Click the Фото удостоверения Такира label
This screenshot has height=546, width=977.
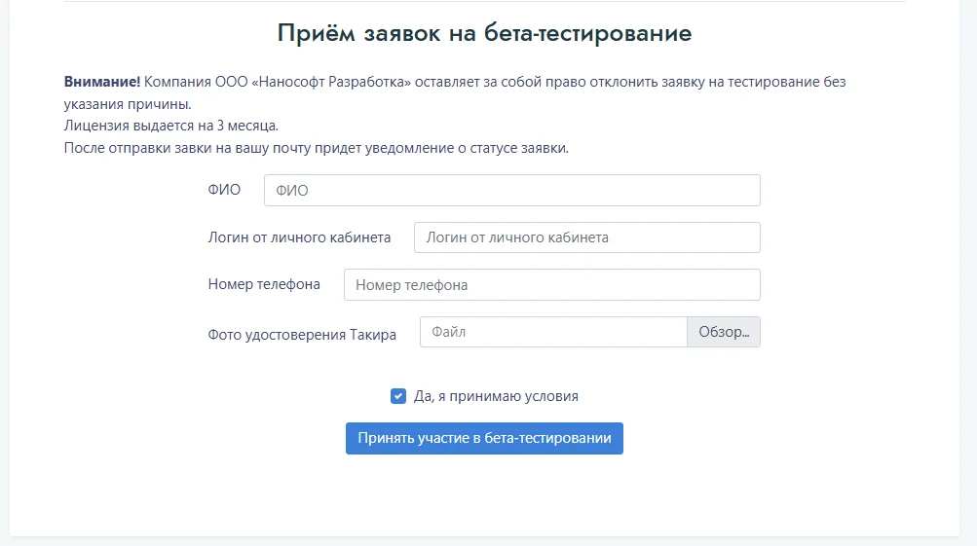(x=302, y=335)
